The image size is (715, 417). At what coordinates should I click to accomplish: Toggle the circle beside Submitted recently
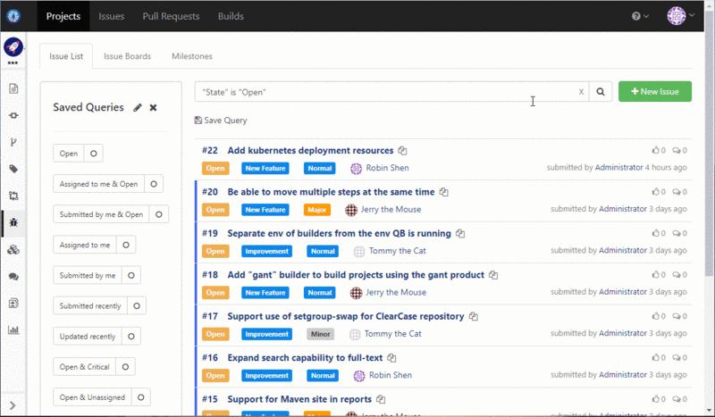pos(136,306)
